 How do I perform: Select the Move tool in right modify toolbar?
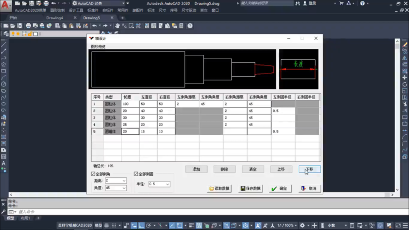(405, 78)
